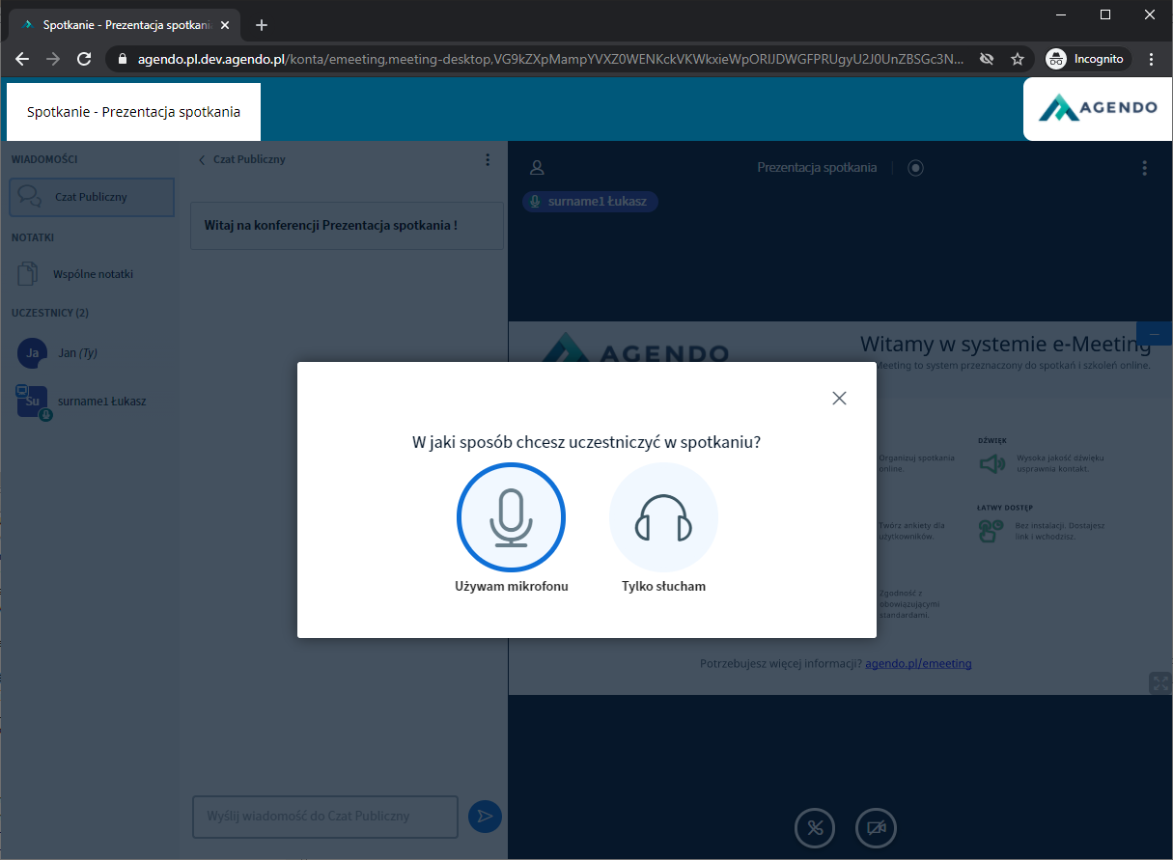This screenshot has width=1173, height=860.
Task: Click the fullscreen presentation icon
Action: tap(1159, 682)
